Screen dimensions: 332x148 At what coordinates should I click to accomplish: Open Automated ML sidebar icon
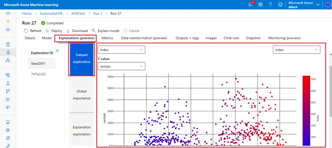coord(8,52)
